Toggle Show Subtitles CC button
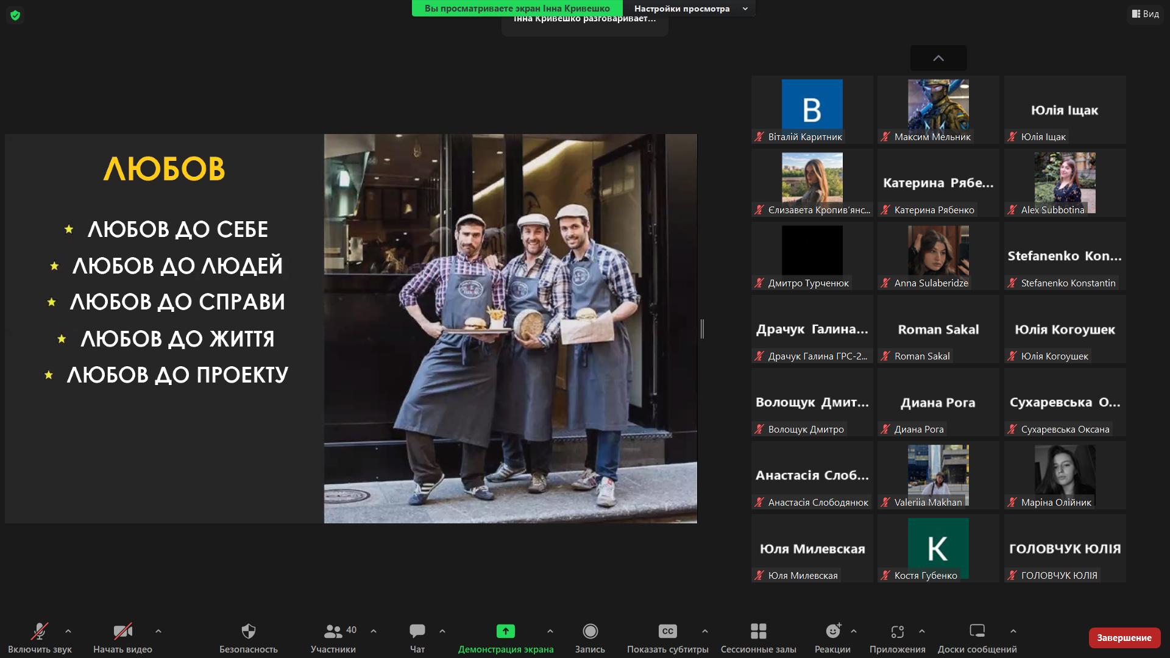Viewport: 1170px width, 658px height. click(x=667, y=631)
